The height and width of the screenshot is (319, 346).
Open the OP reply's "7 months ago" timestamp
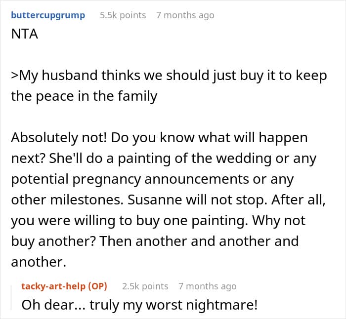point(207,286)
